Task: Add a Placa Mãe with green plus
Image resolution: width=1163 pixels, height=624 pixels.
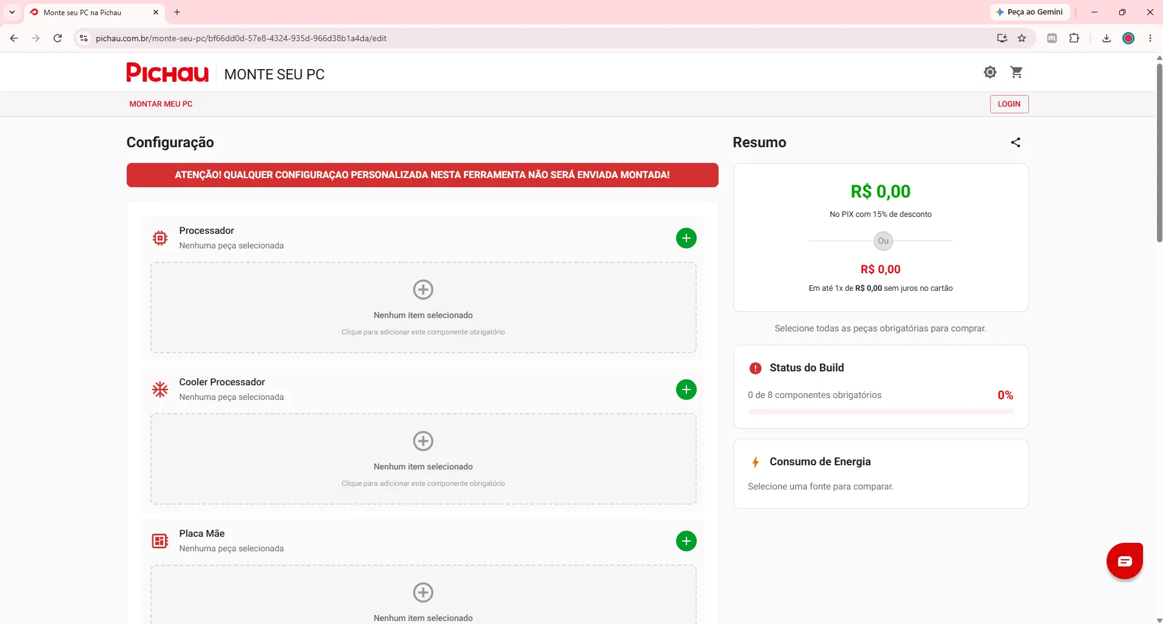Action: [x=686, y=541]
